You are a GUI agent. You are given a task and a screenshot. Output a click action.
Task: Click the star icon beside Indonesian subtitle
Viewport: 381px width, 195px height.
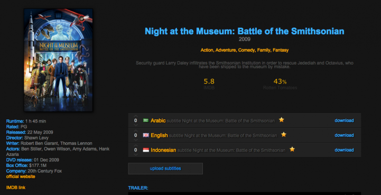click(292, 149)
